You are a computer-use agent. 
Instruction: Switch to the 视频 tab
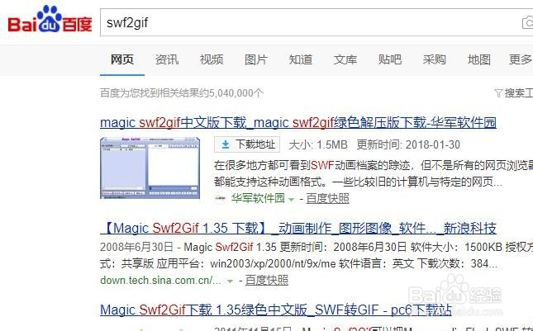(212, 59)
